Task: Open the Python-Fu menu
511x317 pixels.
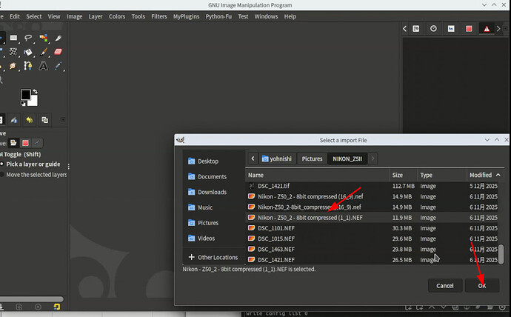Action: coord(218,16)
